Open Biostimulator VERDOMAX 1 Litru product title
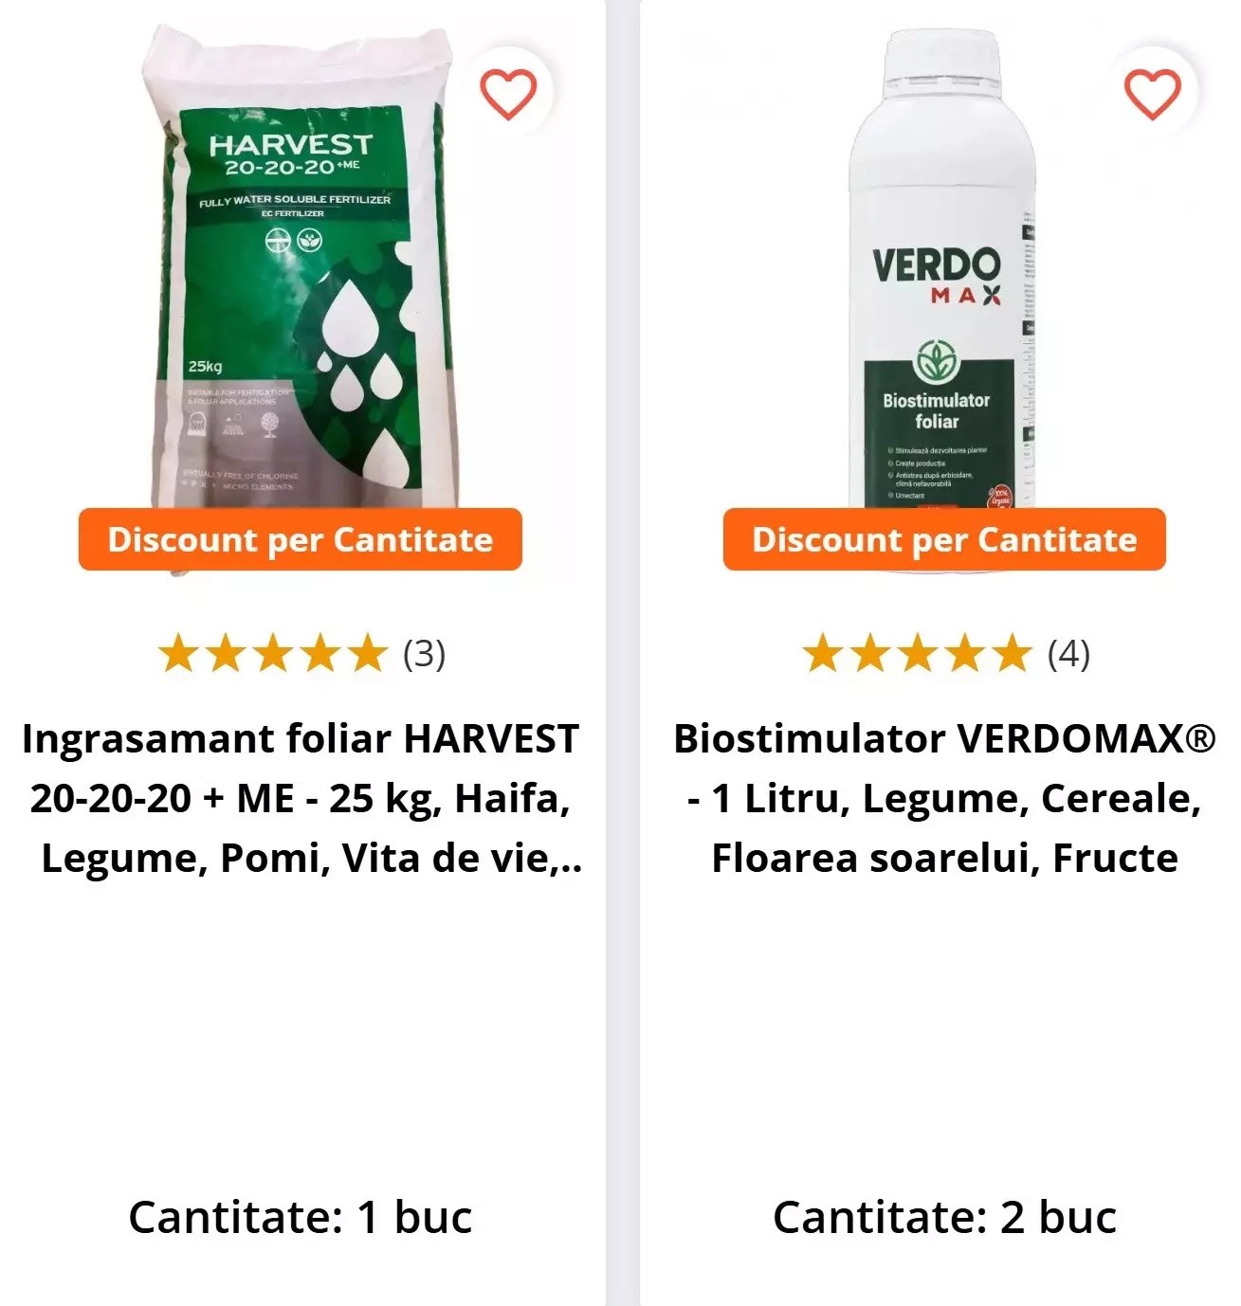Viewport: 1241px width, 1306px height. (944, 798)
